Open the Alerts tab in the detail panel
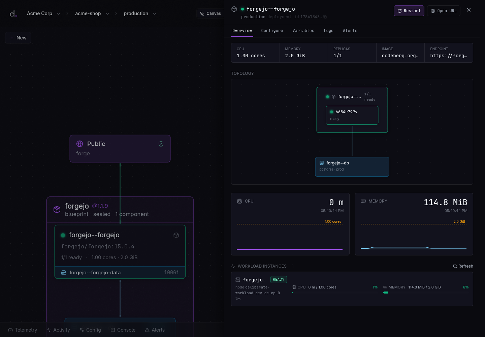 (350, 31)
